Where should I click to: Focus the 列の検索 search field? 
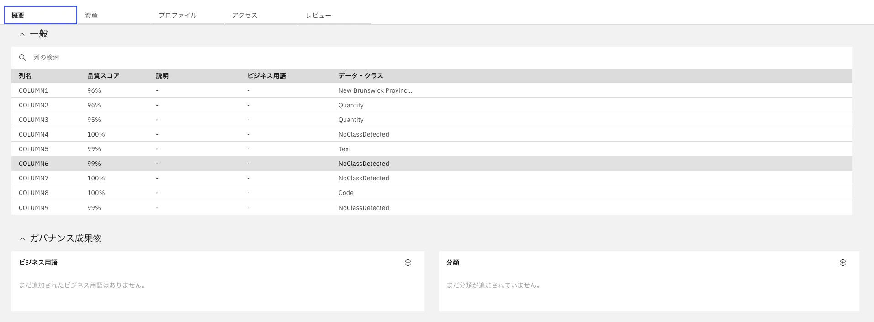(x=432, y=58)
